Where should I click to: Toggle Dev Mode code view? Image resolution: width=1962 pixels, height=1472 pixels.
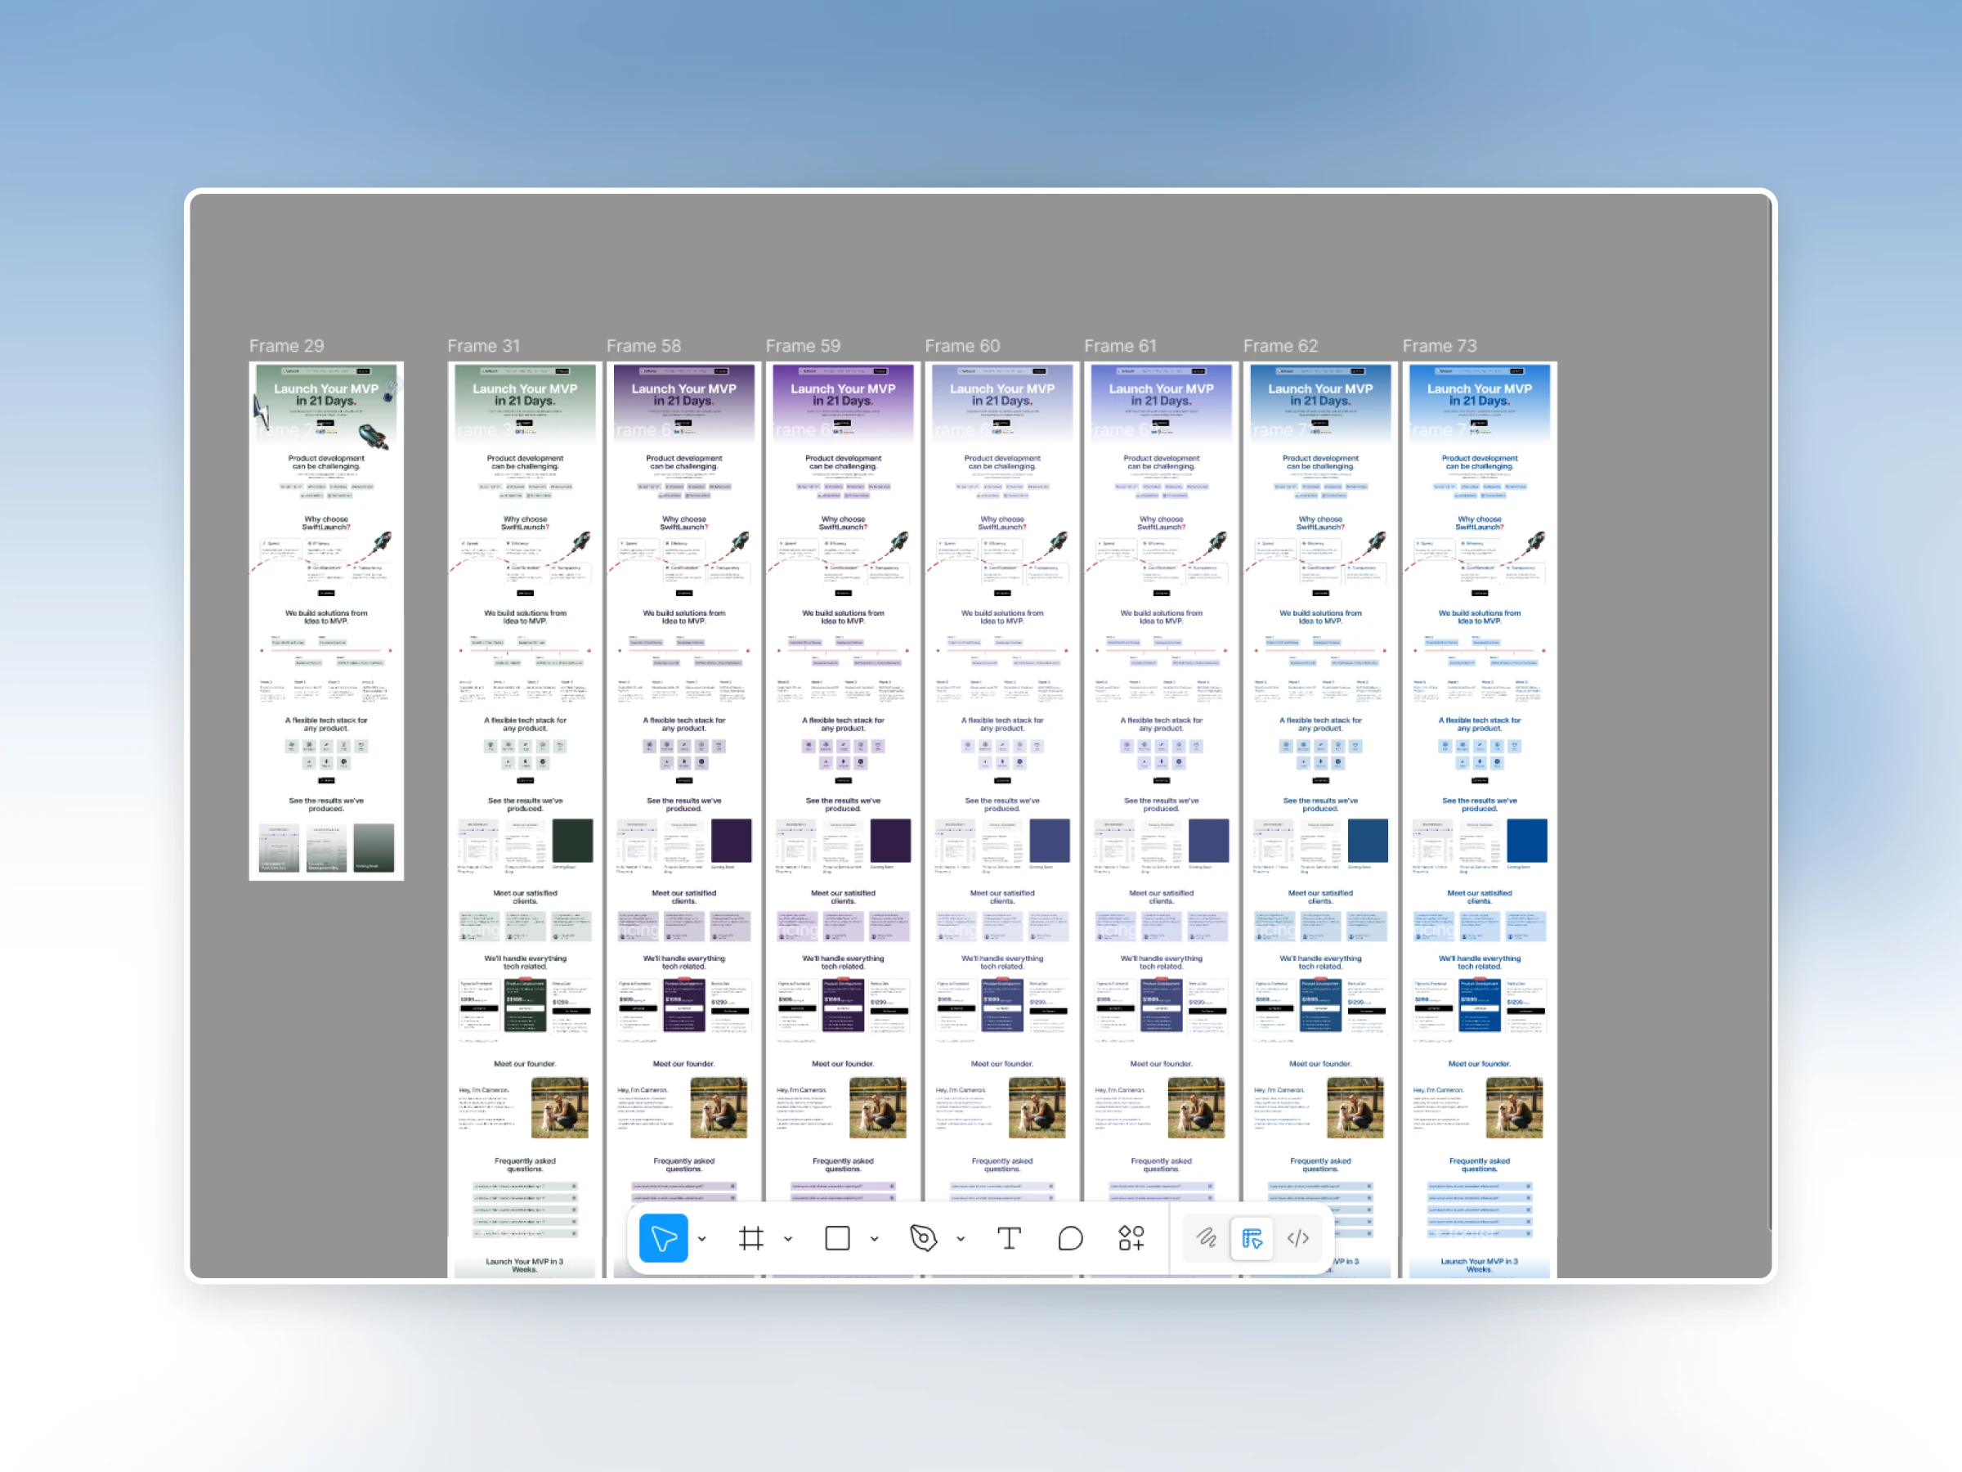point(1297,1238)
